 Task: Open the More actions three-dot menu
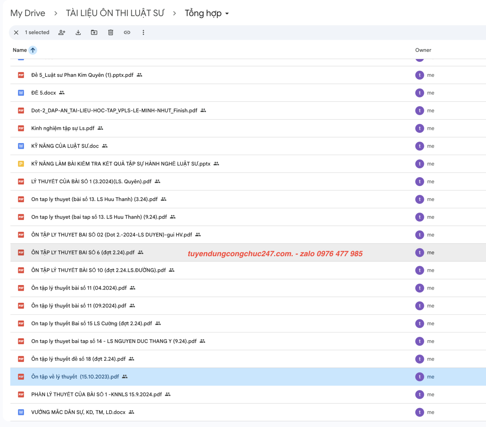143,32
